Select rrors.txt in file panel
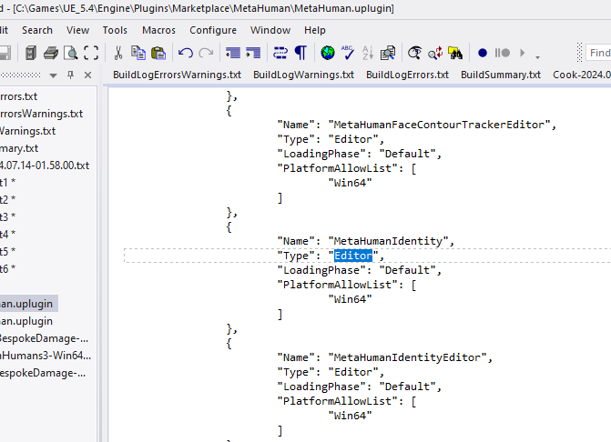 point(19,96)
